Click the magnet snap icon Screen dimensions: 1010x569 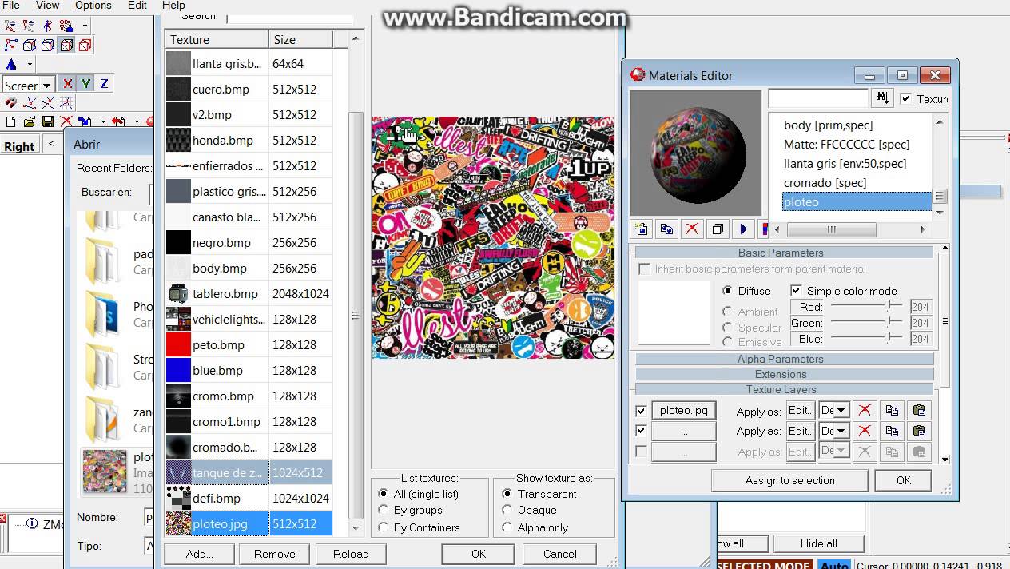pyautogui.click(x=11, y=103)
